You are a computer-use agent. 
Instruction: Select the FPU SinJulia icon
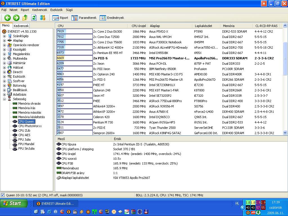(x=15, y=148)
